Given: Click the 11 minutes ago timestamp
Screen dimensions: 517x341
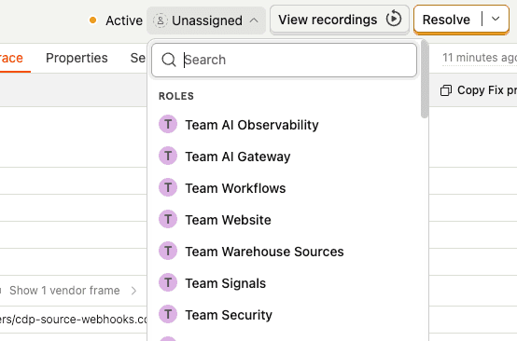Looking at the screenshot, I should tap(480, 58).
